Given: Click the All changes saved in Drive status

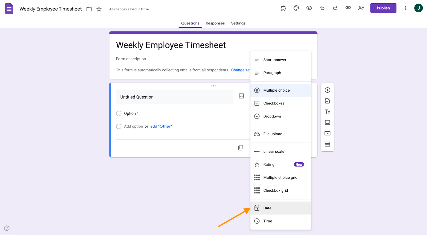Looking at the screenshot, I should 129,9.
